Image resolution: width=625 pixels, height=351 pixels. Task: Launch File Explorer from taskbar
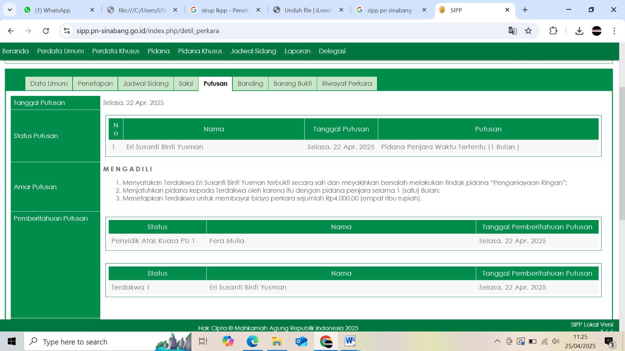coord(277,342)
